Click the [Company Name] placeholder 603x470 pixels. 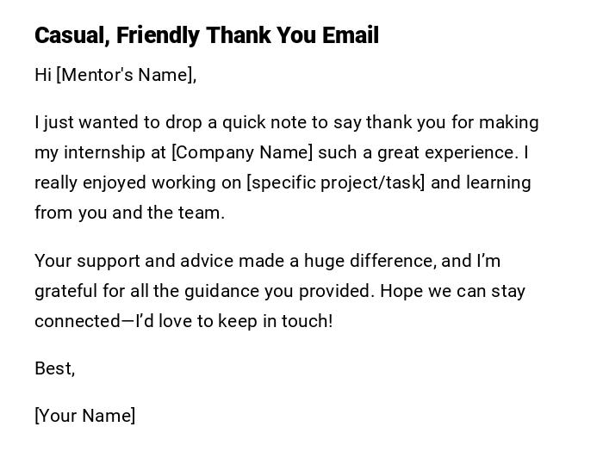[x=242, y=152]
